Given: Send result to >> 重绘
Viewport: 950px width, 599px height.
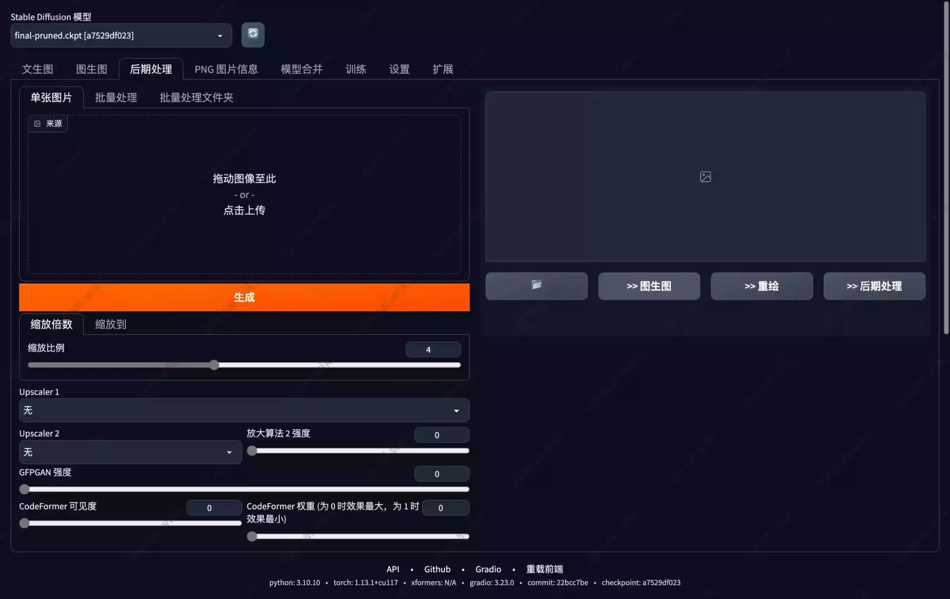Looking at the screenshot, I should (x=761, y=286).
